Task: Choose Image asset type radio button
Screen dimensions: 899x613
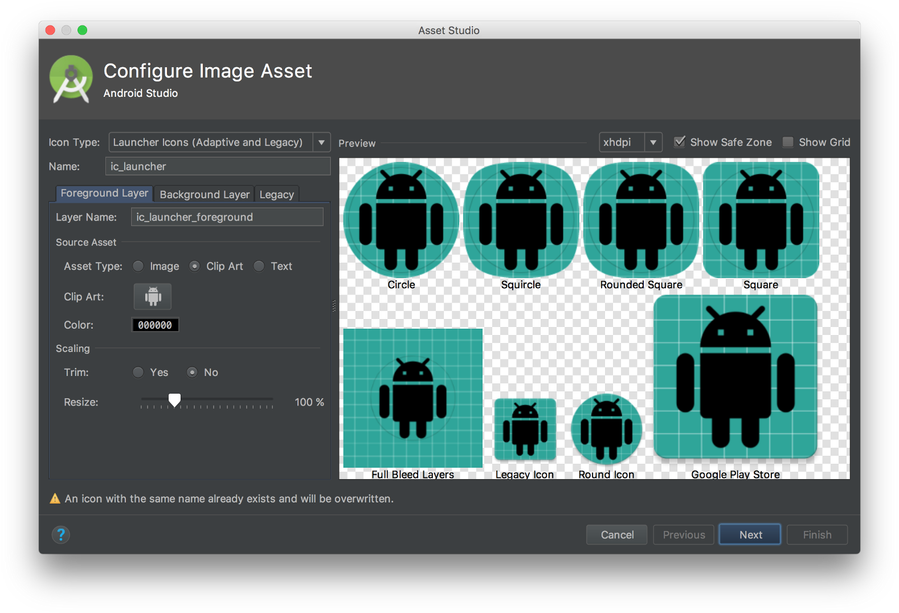Action: (x=138, y=266)
